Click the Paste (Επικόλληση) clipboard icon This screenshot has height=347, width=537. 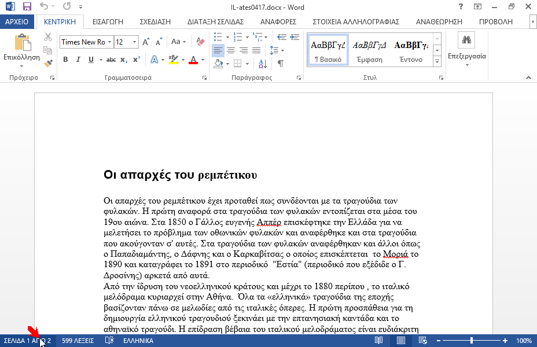pyautogui.click(x=23, y=42)
